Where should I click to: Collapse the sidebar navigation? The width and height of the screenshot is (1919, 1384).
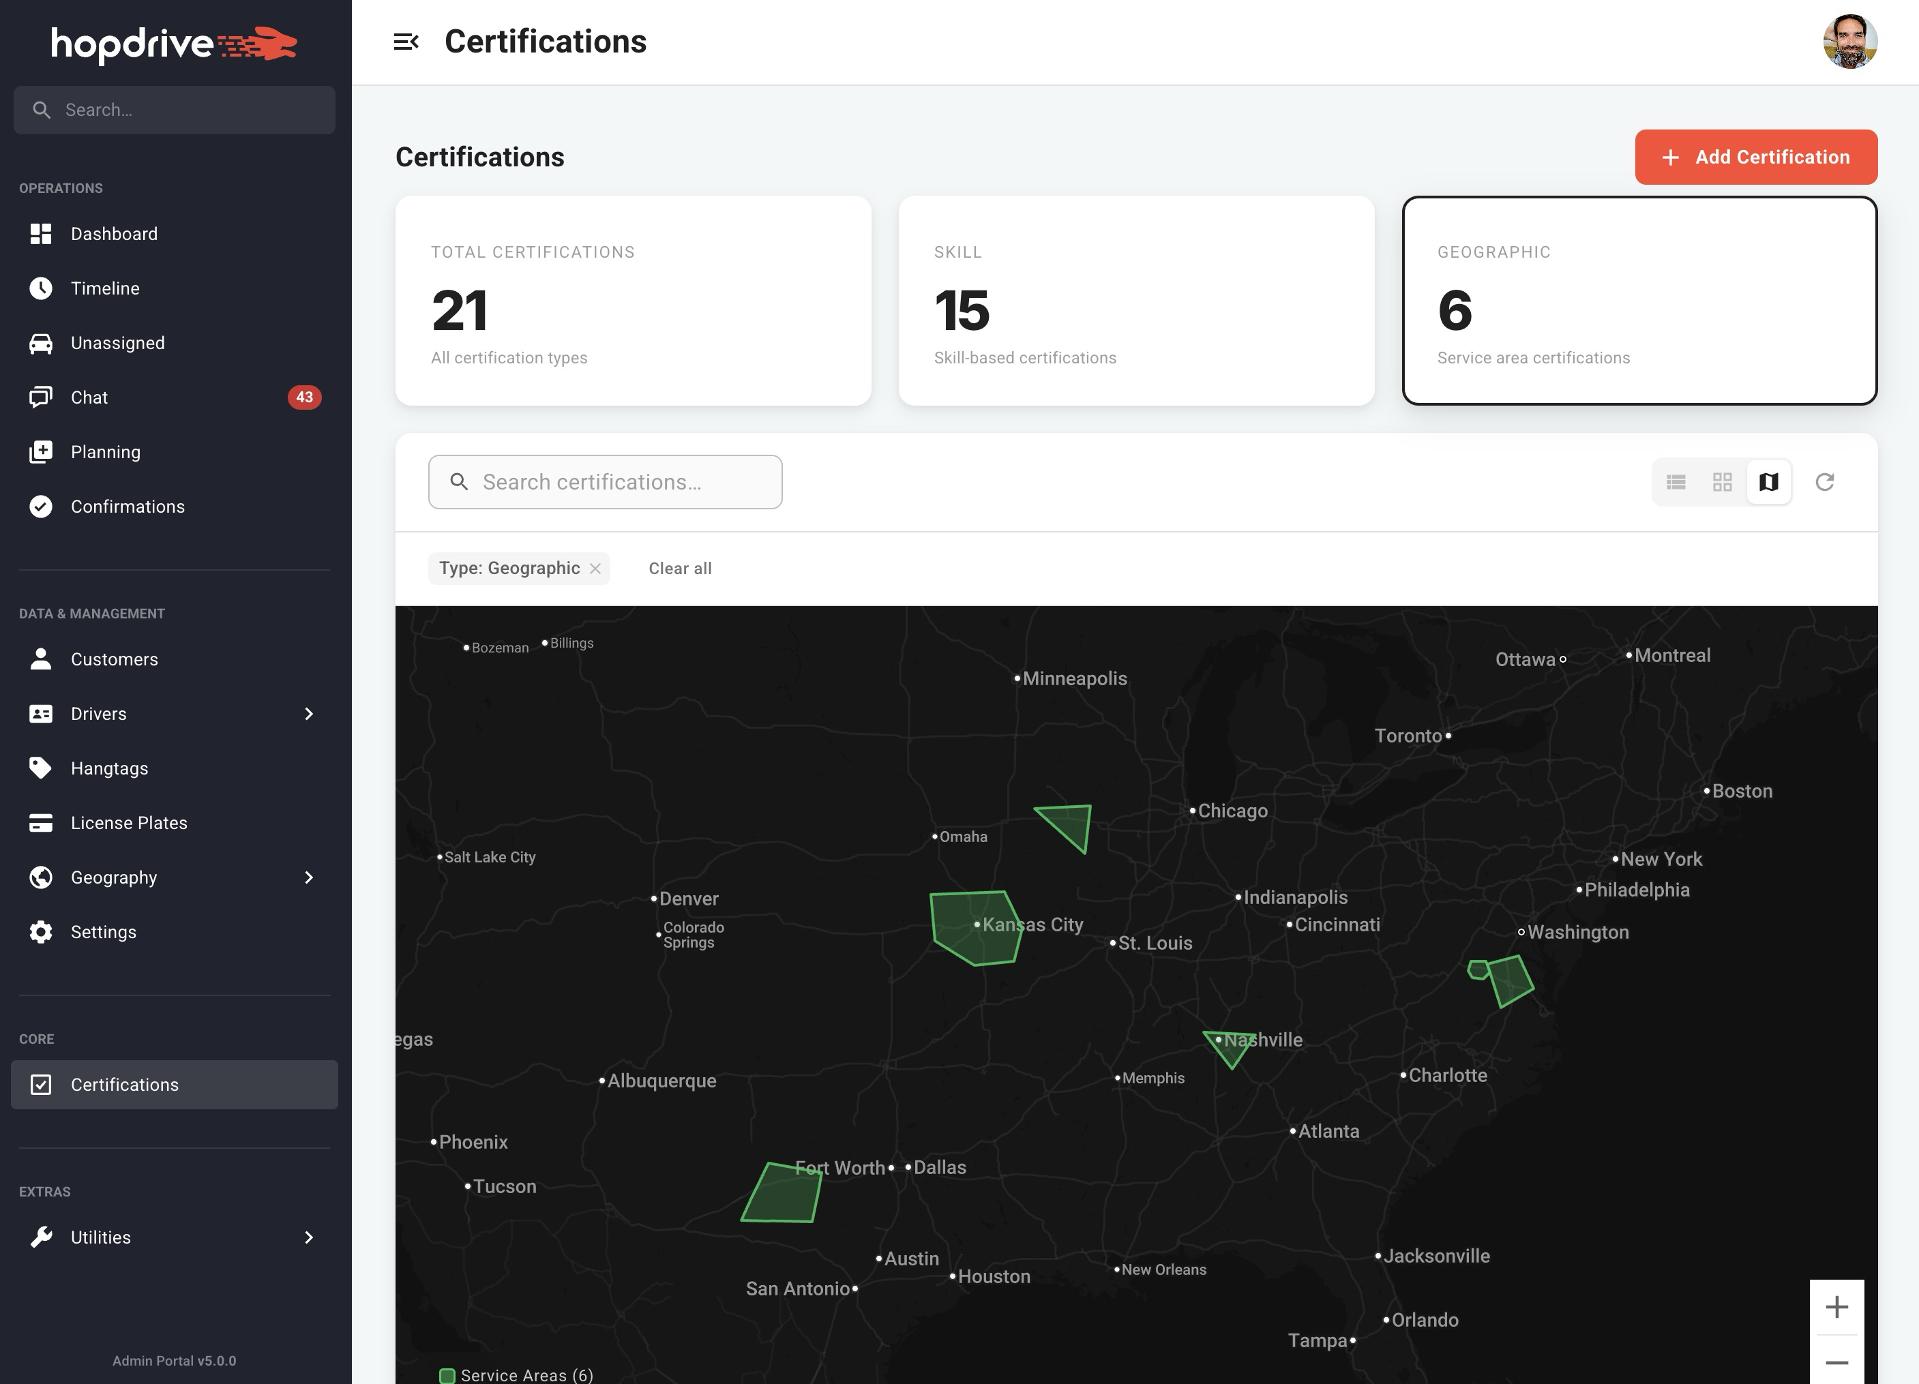(408, 41)
